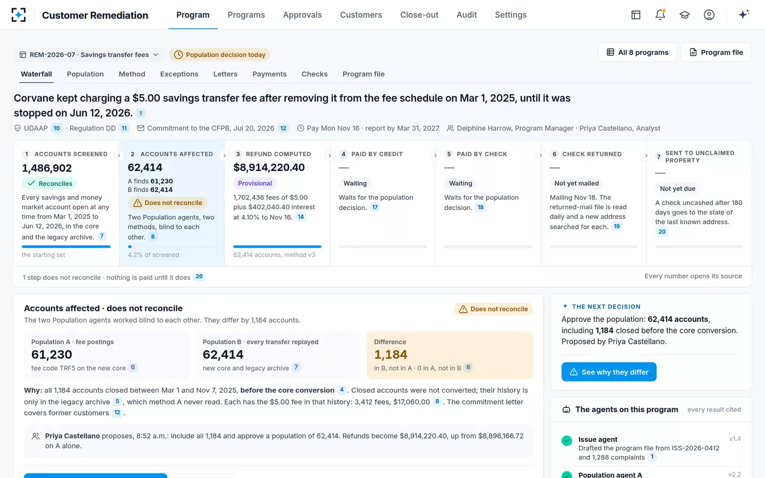Click the Reconciles status tag

tap(49, 184)
